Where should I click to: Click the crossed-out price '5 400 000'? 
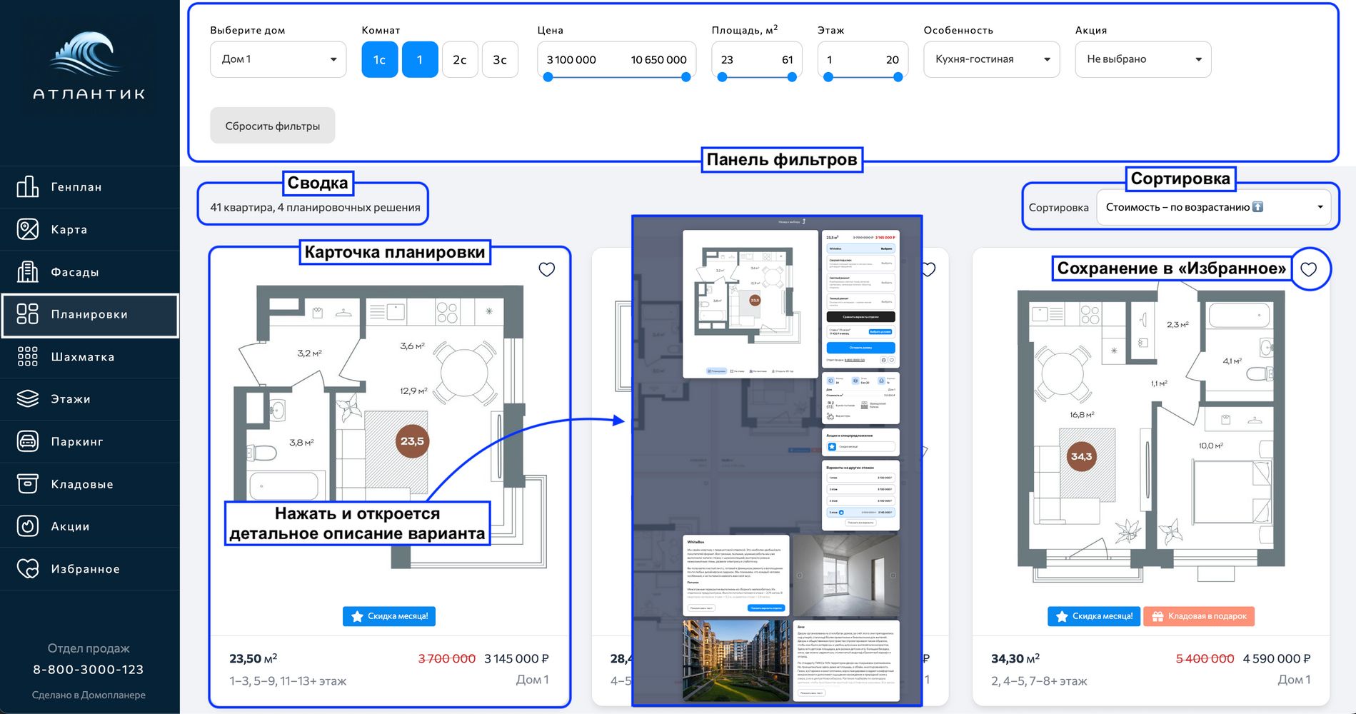[x=1205, y=658]
